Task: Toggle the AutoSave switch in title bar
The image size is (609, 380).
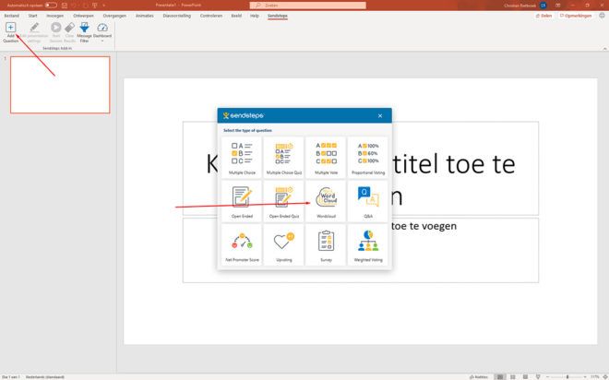Action: point(51,5)
